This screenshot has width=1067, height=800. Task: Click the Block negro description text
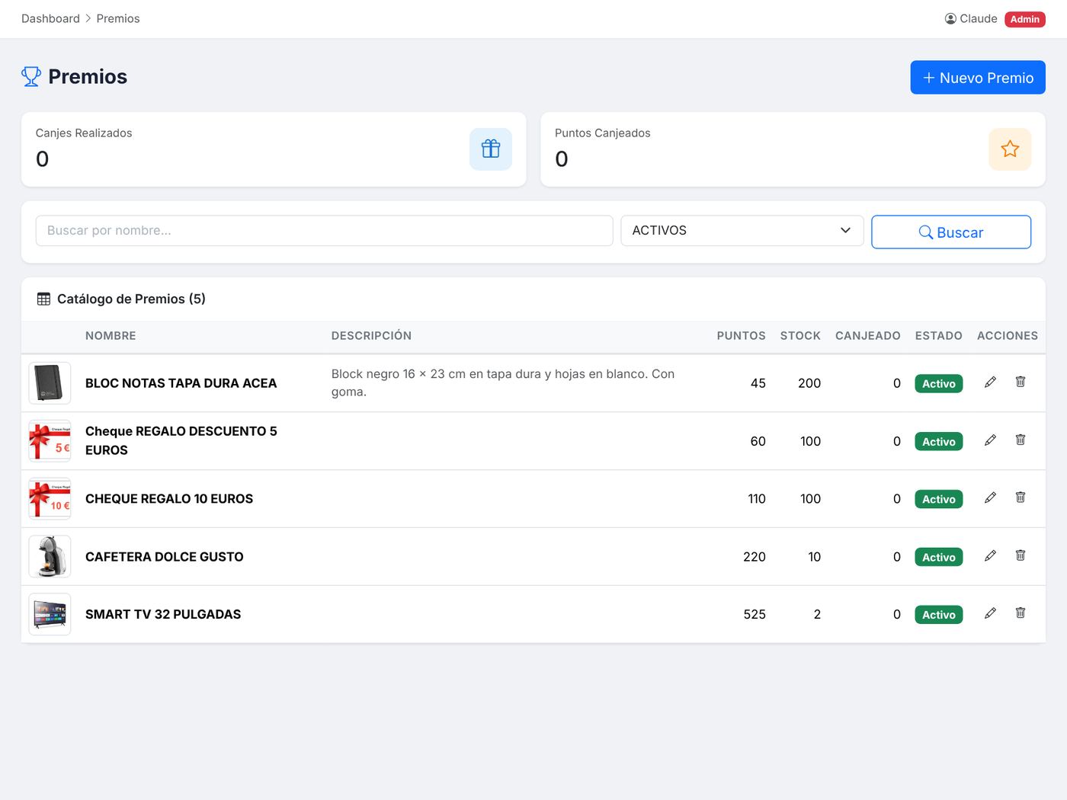(x=503, y=383)
